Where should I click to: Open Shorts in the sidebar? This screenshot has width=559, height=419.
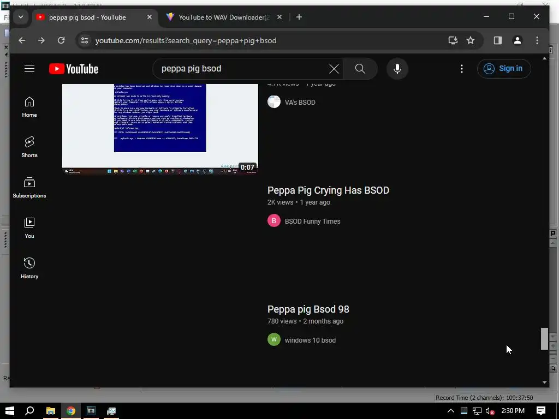click(x=29, y=147)
